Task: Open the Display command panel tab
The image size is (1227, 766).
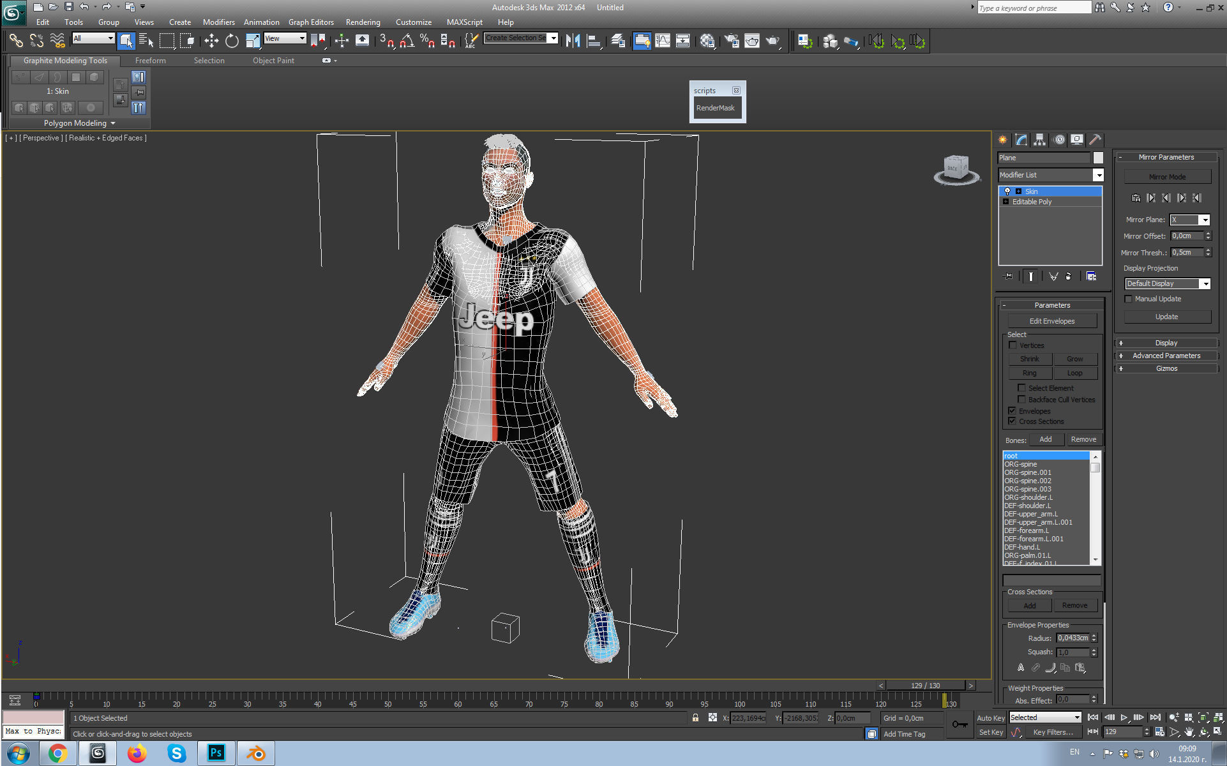Action: pyautogui.click(x=1077, y=140)
